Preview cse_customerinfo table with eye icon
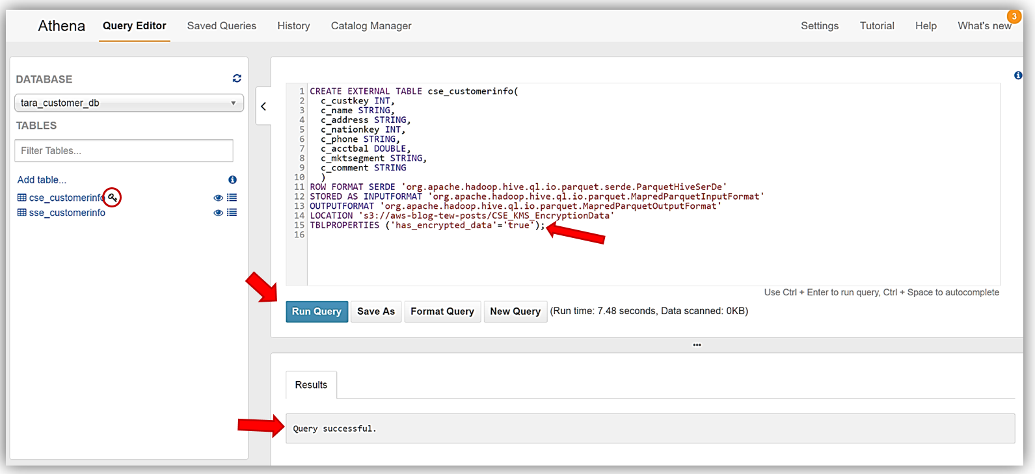 218,198
